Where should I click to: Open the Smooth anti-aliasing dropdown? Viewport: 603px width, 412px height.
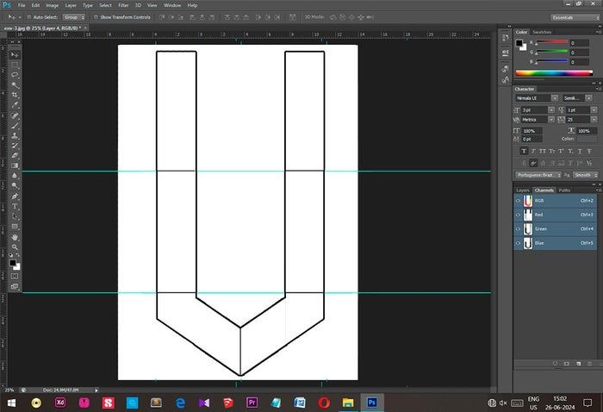pos(584,174)
